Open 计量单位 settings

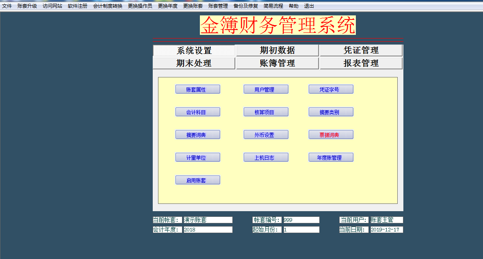(198, 158)
